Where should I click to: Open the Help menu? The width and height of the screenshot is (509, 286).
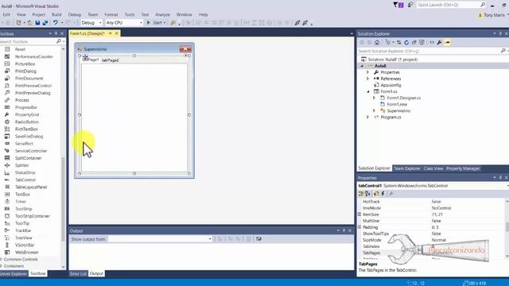[204, 14]
